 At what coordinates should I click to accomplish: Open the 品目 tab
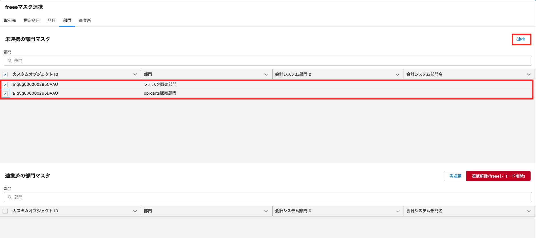51,21
